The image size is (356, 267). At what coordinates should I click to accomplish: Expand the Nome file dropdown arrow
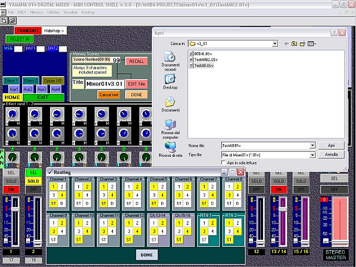(313, 146)
